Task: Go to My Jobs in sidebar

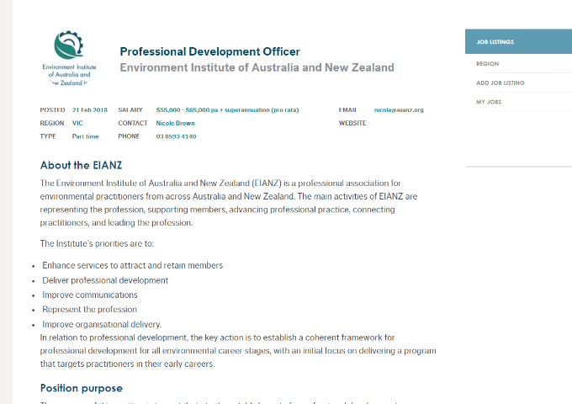Action: 490,102
